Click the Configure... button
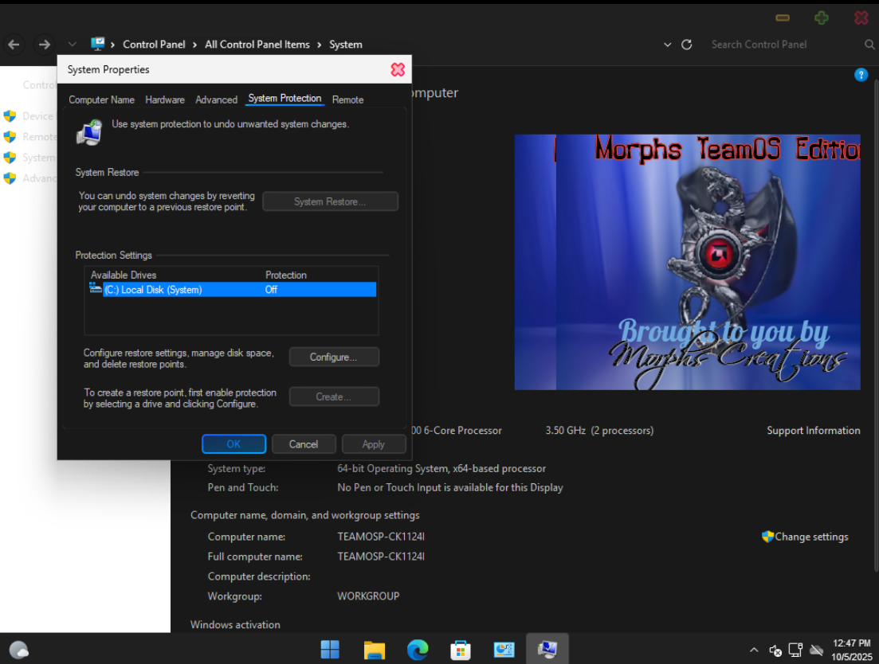 click(x=333, y=357)
